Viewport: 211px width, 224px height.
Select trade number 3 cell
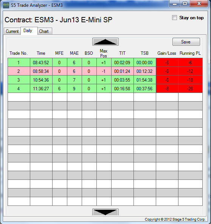tap(19, 80)
